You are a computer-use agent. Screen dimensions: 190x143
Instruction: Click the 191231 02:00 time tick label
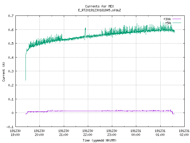point(184,133)
